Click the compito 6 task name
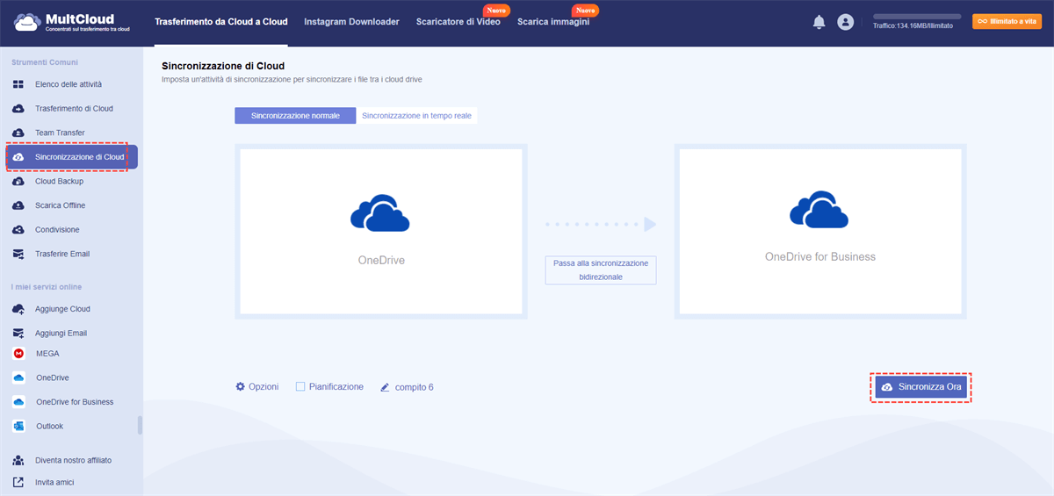Screen dimensions: 1054x496 point(415,387)
